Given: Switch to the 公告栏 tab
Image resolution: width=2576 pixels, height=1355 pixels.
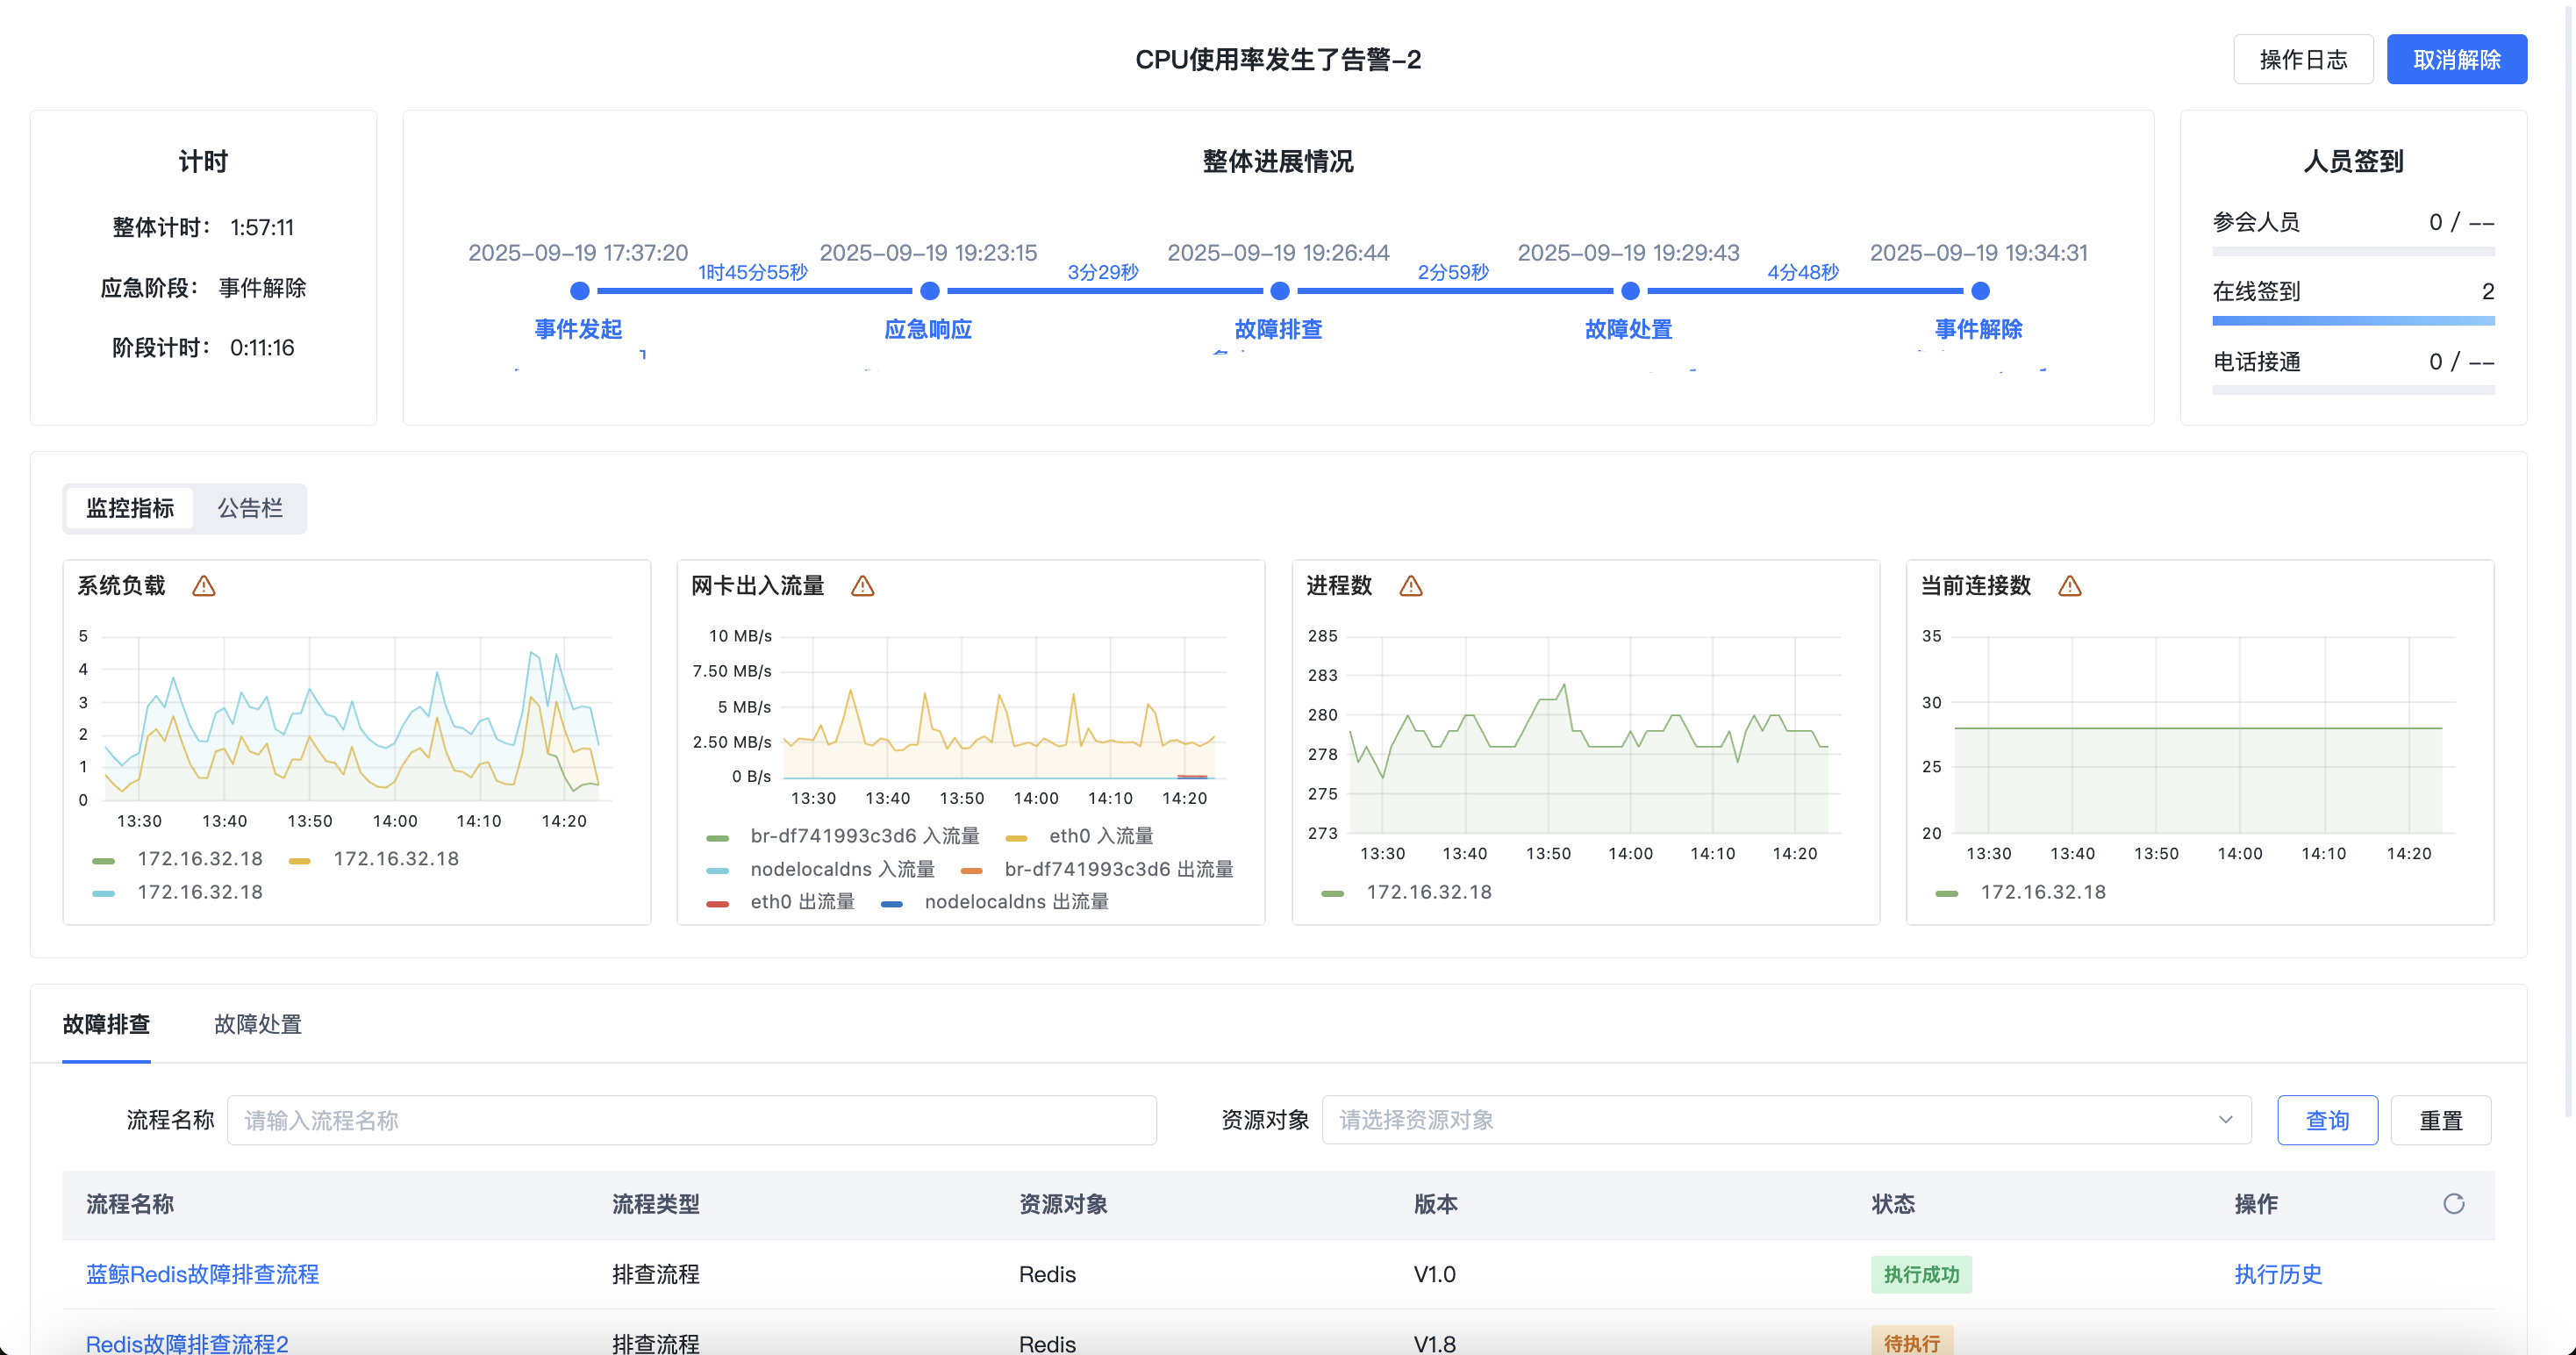Looking at the screenshot, I should (x=250, y=508).
